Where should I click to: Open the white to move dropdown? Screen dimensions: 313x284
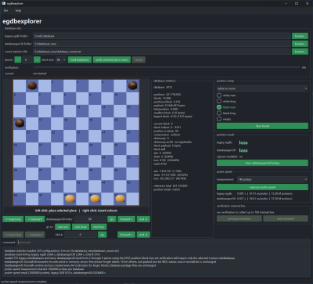[x=262, y=88]
